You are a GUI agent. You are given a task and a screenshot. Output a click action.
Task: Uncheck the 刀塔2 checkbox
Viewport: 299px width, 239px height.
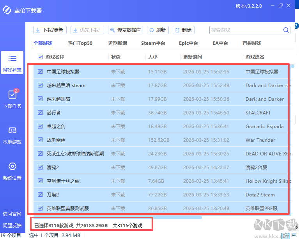coord(40,194)
